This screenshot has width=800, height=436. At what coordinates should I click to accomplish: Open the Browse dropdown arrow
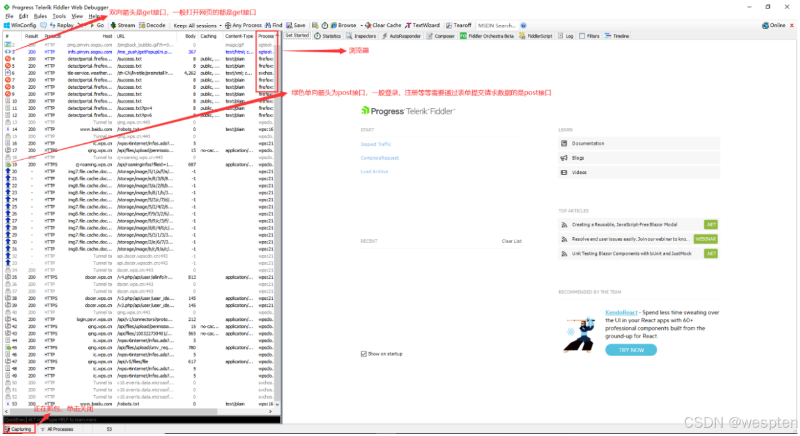[x=360, y=25]
